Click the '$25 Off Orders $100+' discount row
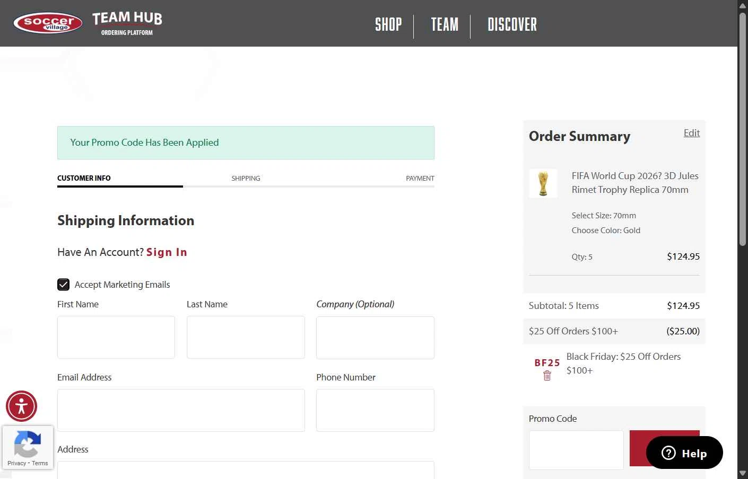This screenshot has height=479, width=748. point(614,331)
